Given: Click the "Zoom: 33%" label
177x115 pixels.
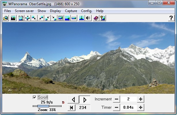Looking at the screenshot, I should coord(47,110).
